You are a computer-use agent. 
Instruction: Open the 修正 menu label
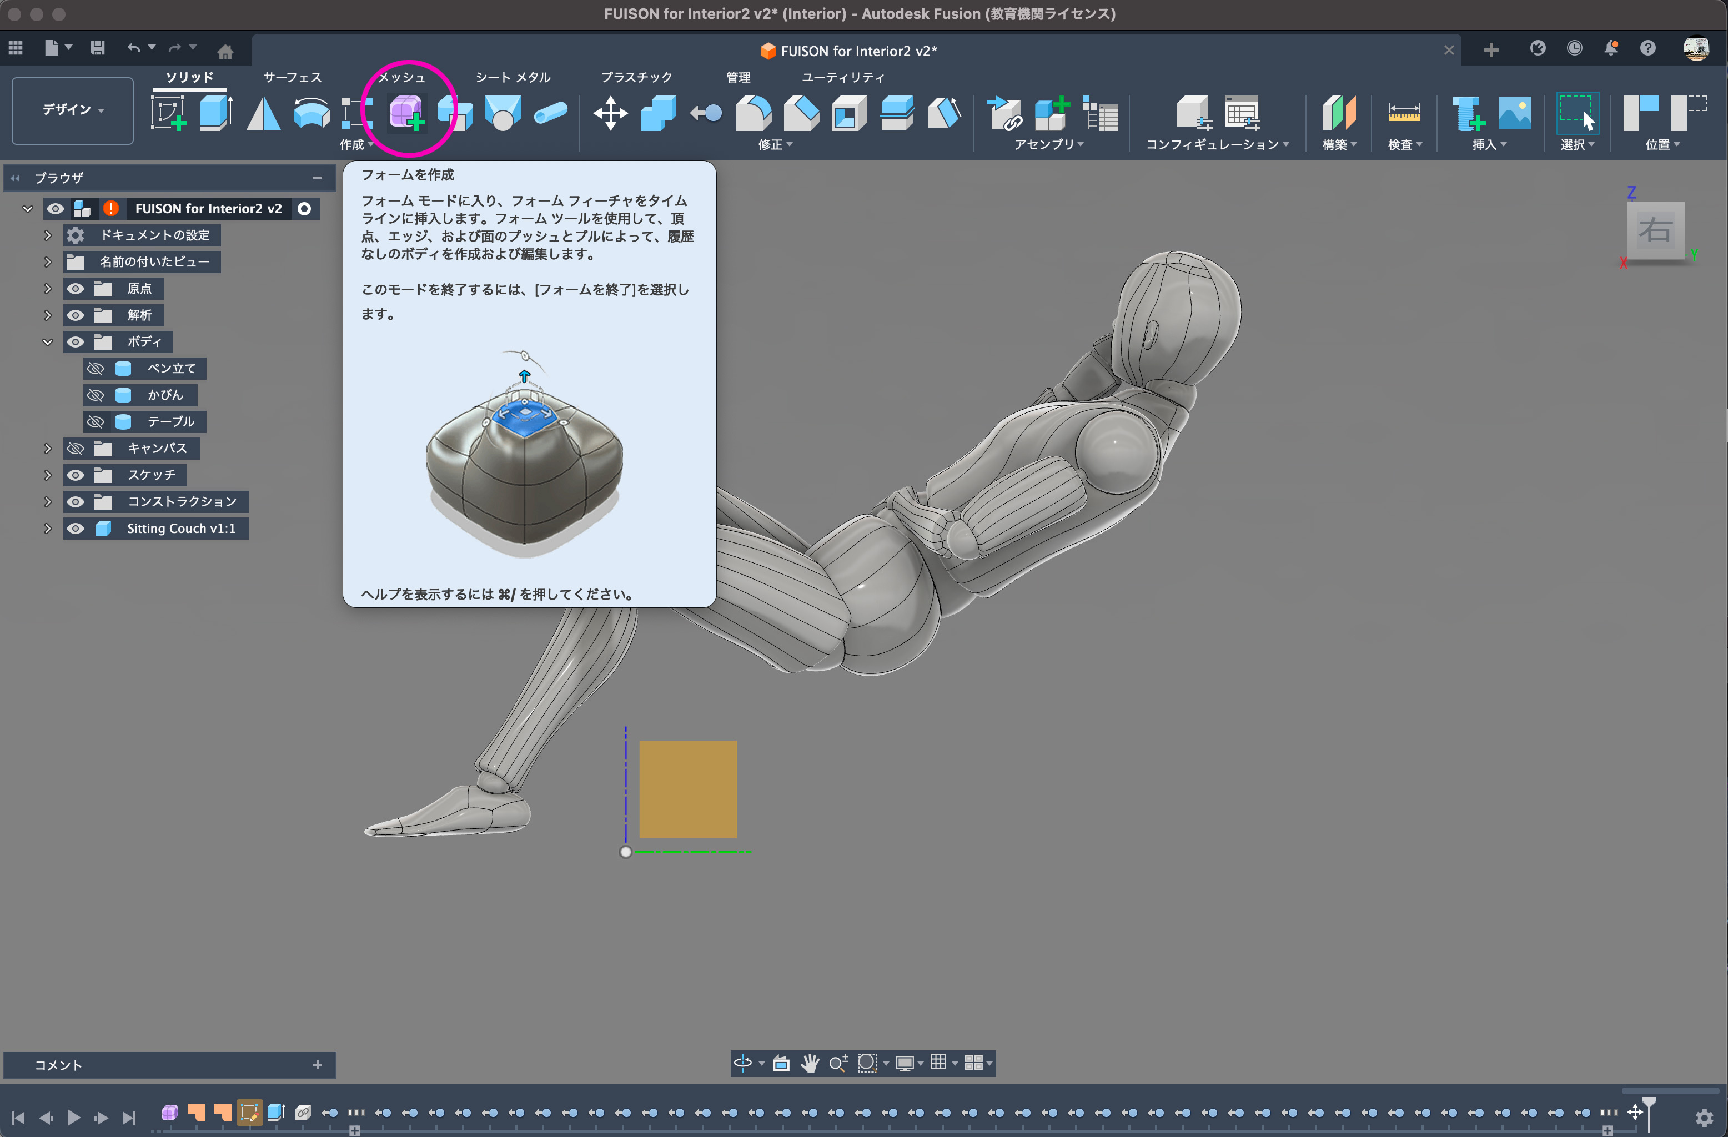tap(774, 144)
